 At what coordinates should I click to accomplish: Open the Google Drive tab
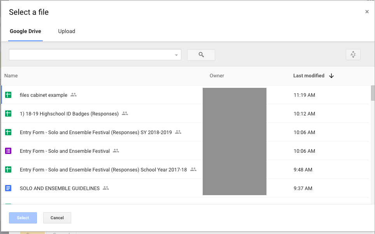(x=25, y=31)
